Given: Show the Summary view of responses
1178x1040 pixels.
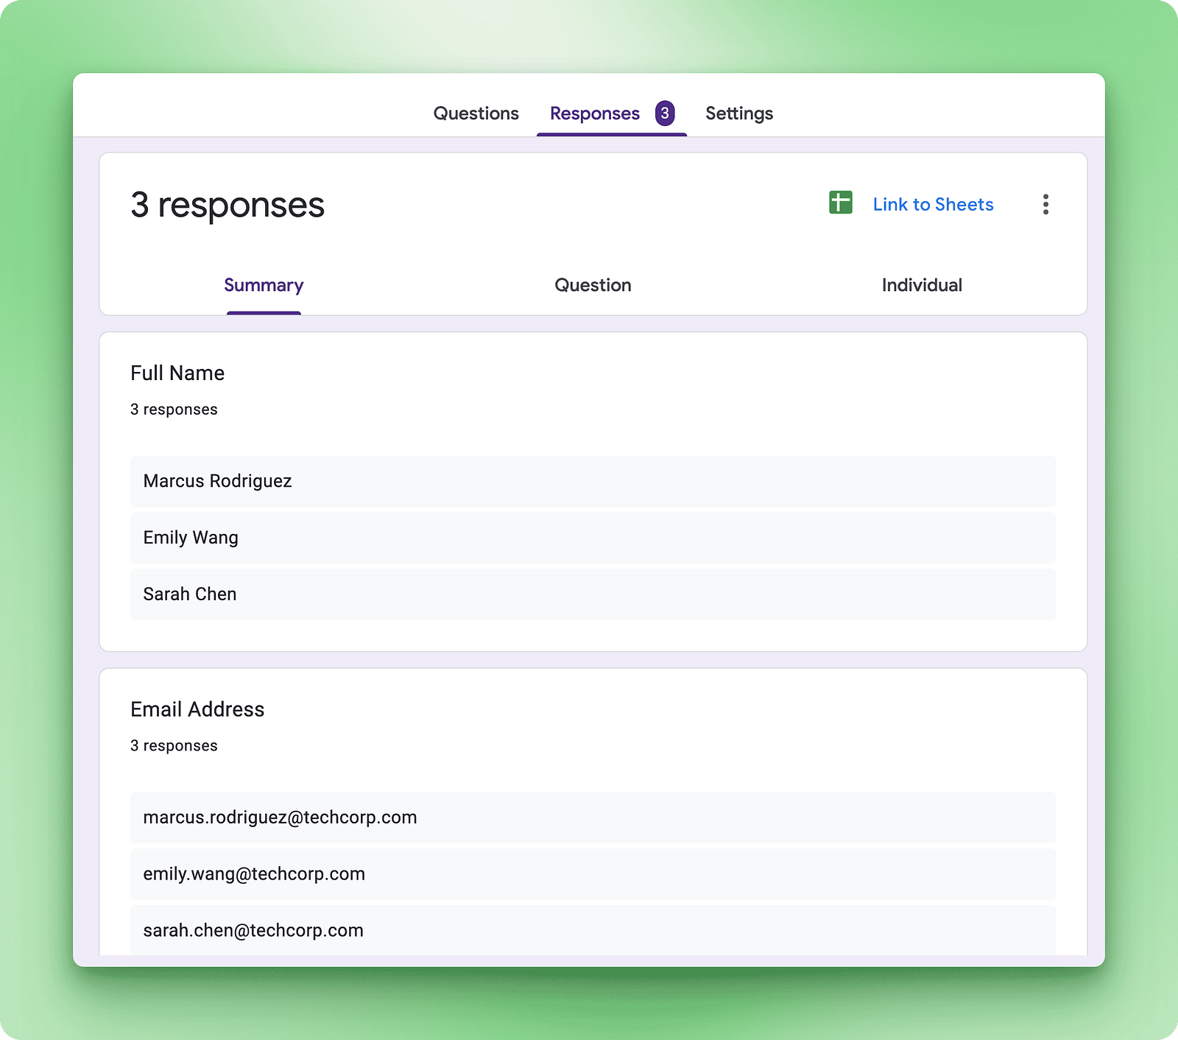Looking at the screenshot, I should pyautogui.click(x=264, y=286).
